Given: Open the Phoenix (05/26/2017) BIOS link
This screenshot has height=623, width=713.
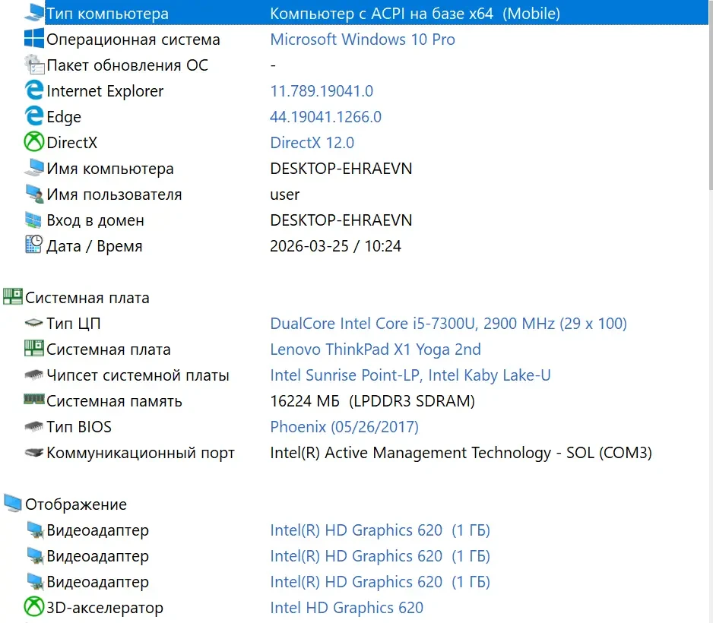Looking at the screenshot, I should coord(344,426).
